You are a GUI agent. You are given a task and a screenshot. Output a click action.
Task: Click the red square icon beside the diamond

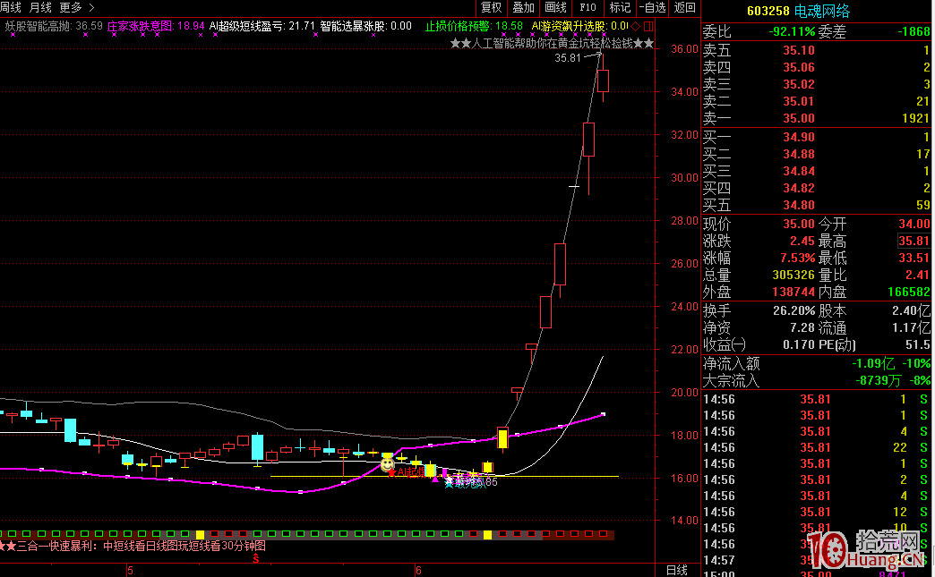point(648,27)
